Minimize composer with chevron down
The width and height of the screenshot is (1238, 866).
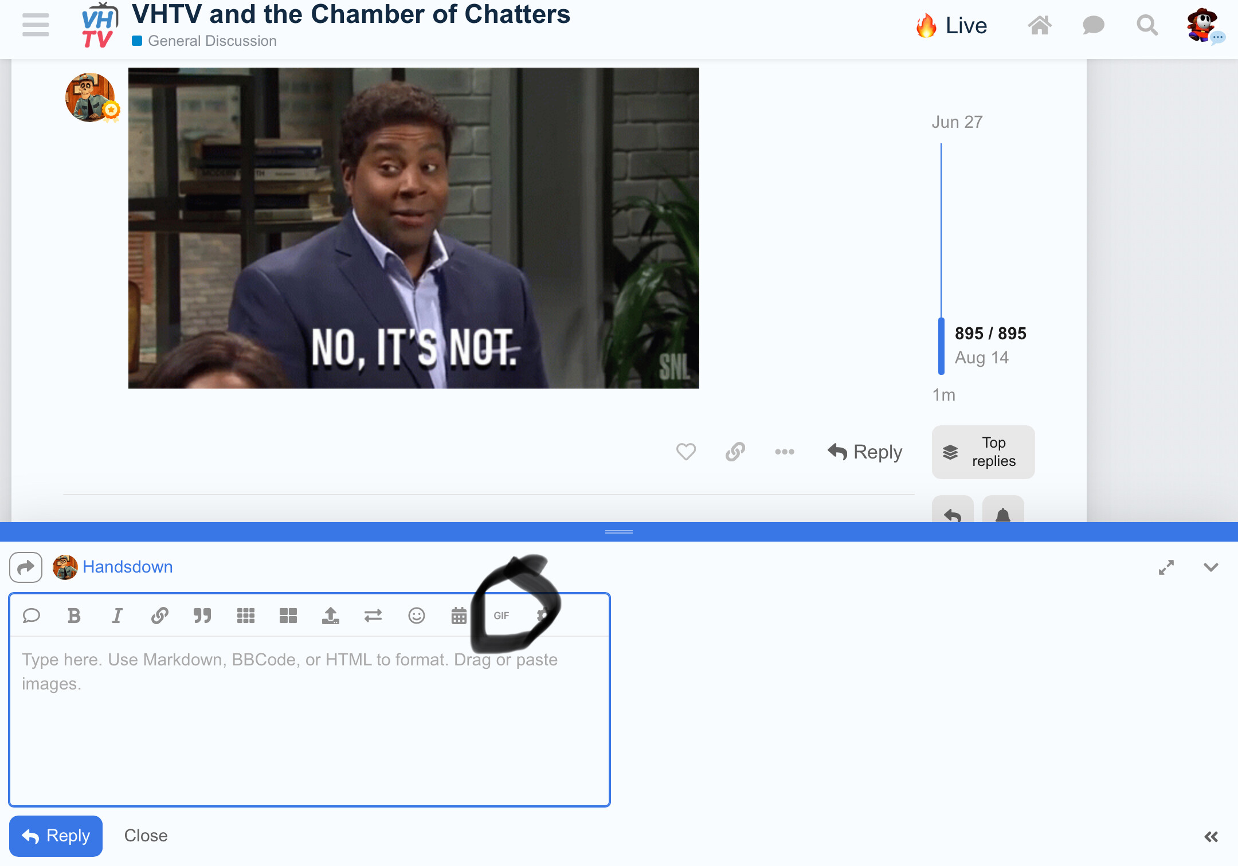(1211, 567)
